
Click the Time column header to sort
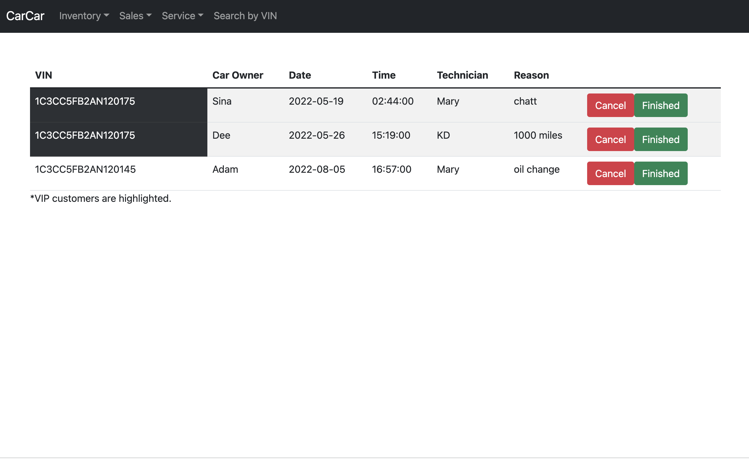[384, 75]
